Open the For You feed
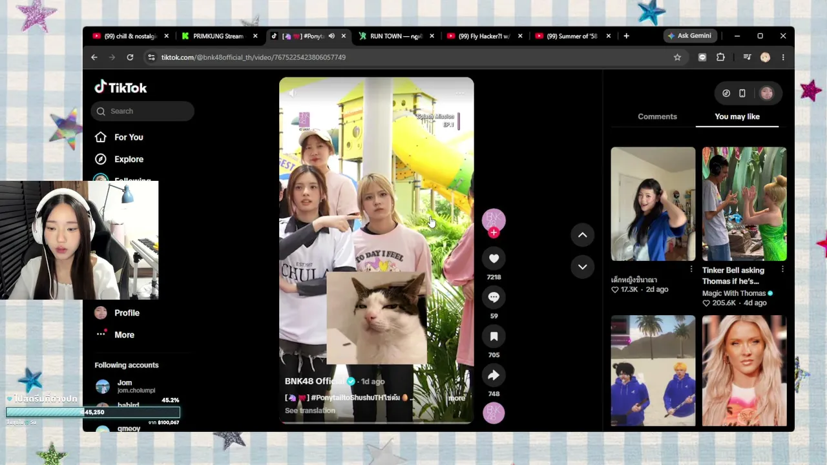Screen dimensions: 827x465 pos(119,137)
